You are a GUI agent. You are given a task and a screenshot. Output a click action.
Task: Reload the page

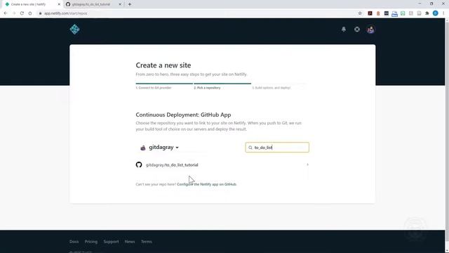coord(22,13)
